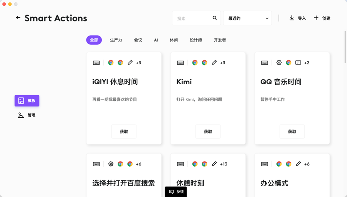Click the QQ 音乐时间 card title
The image size is (347, 197).
(281, 82)
